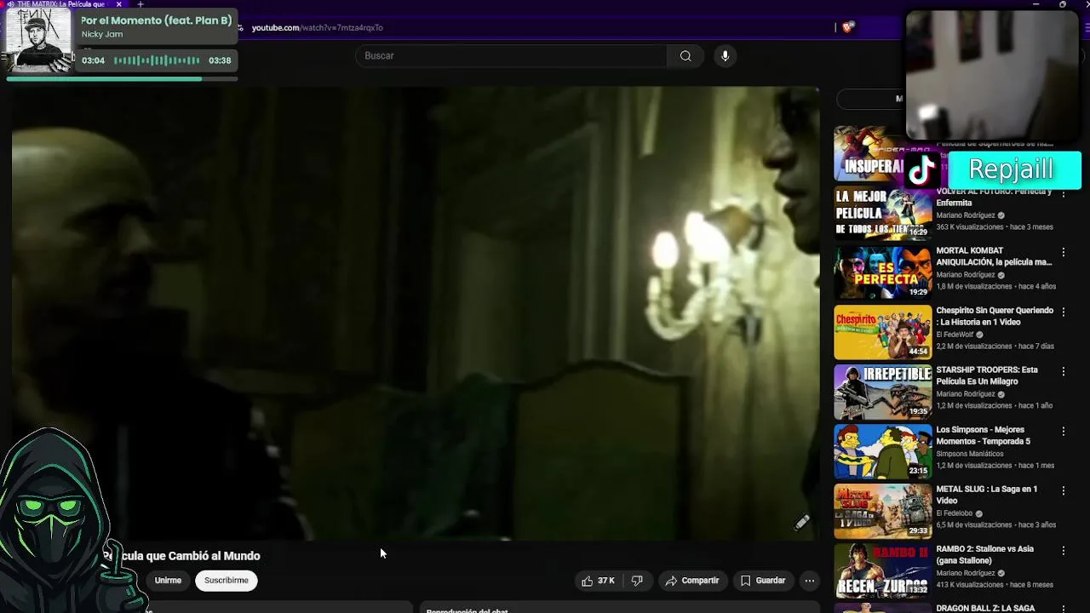Image resolution: width=1090 pixels, height=613 pixels.
Task: Click the pencil icon on video corner
Action: pyautogui.click(x=802, y=523)
